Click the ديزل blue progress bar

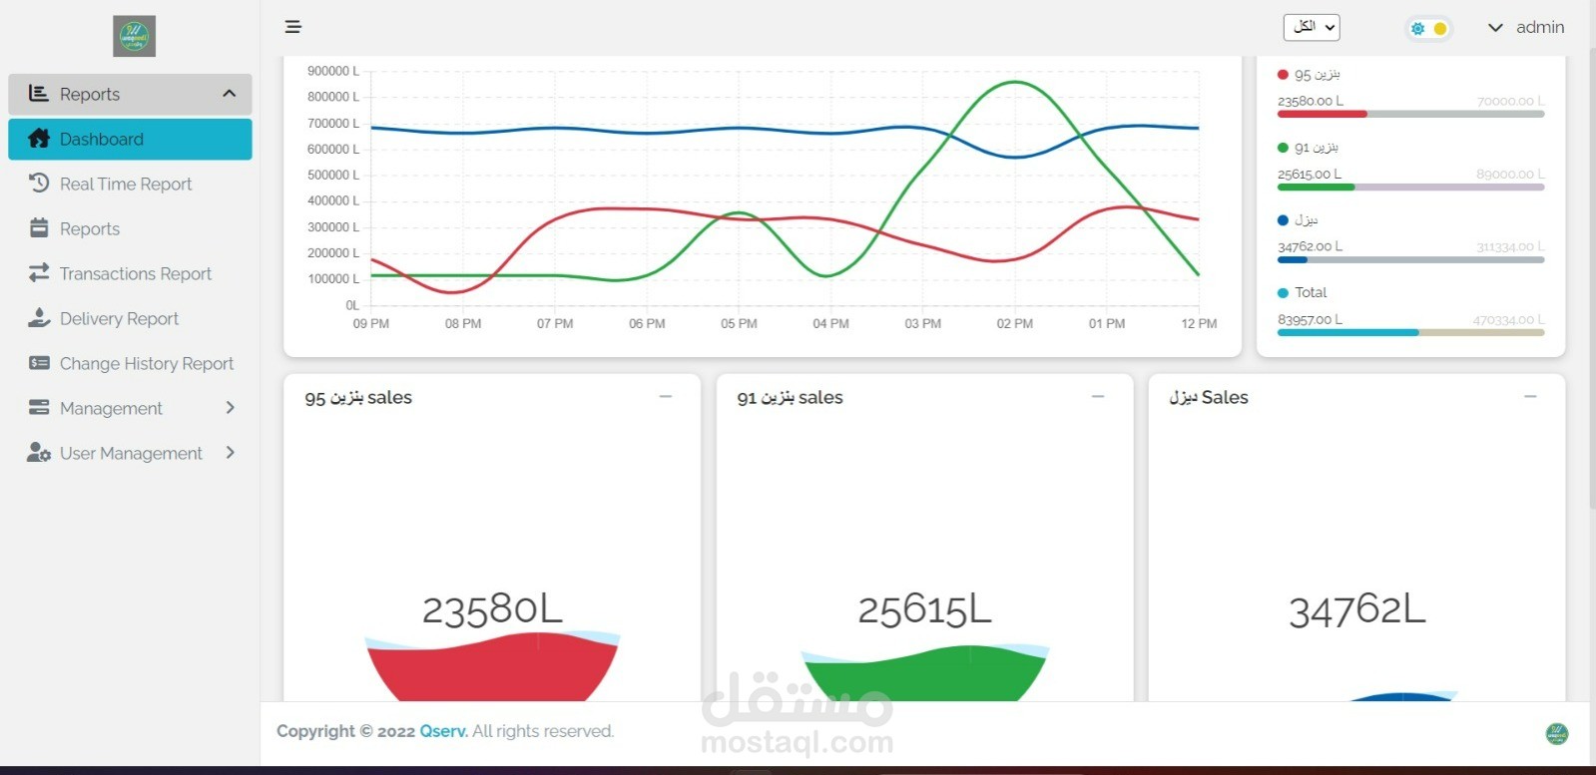tap(1410, 259)
